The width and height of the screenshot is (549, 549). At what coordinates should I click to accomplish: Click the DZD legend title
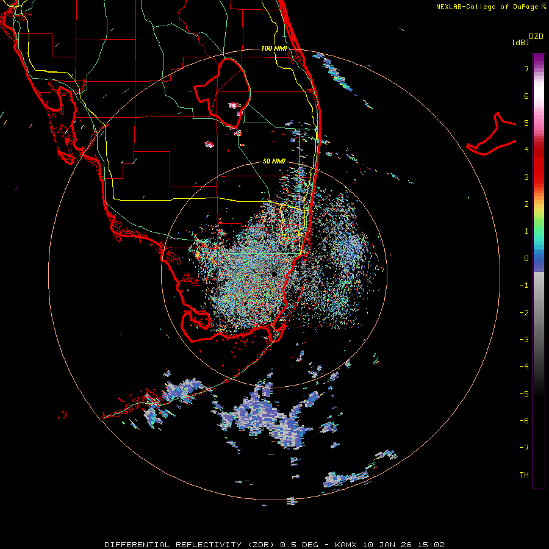[536, 37]
